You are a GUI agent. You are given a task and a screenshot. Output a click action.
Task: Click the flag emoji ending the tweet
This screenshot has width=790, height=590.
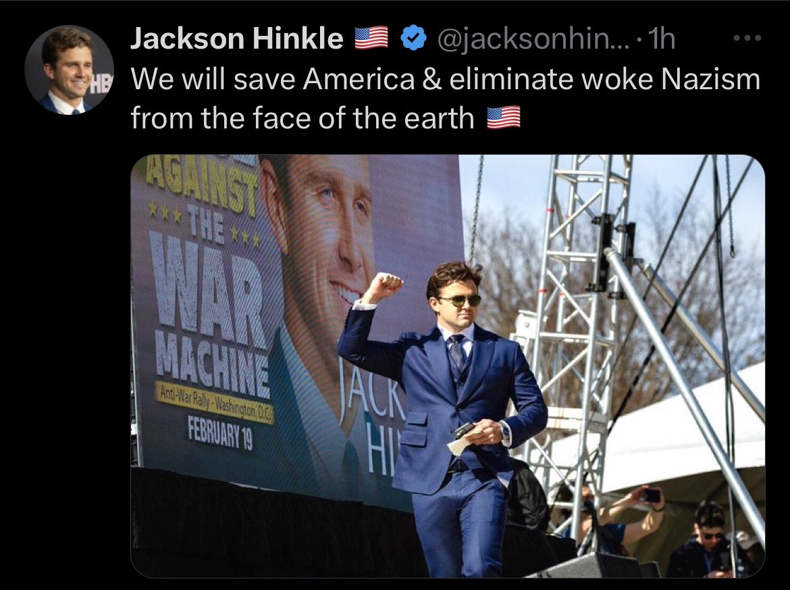503,118
